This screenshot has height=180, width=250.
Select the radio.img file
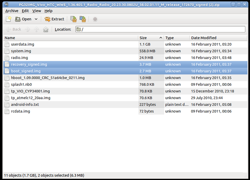pyautogui.click(x=125, y=58)
